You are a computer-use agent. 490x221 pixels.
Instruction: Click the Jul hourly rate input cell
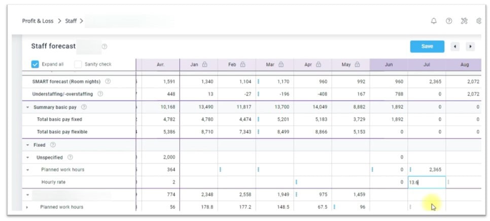point(426,182)
